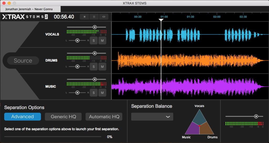Rewind playback to the start
Screen dimensions: 269x143
pyautogui.click(x=84, y=17)
